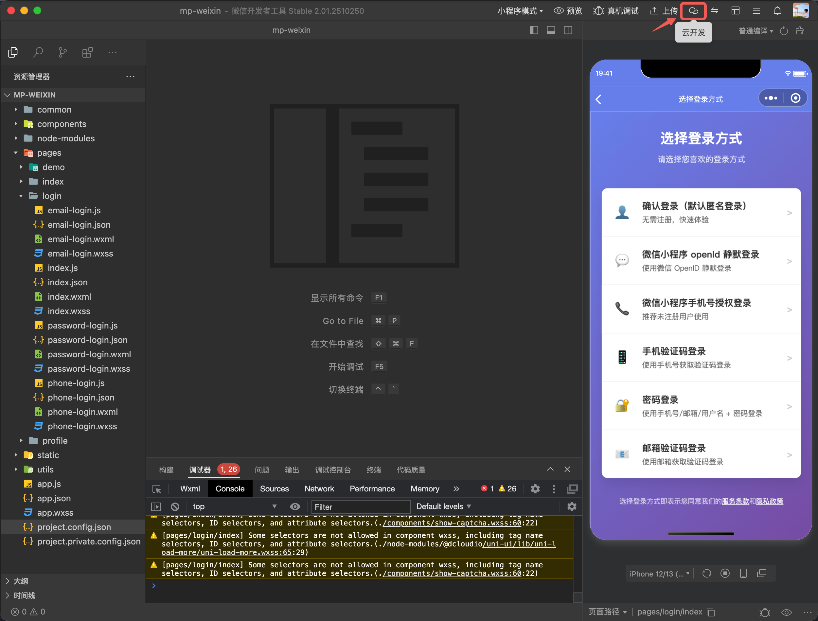
Task: Launch 真机调试 real device debugging
Action: tap(615, 11)
